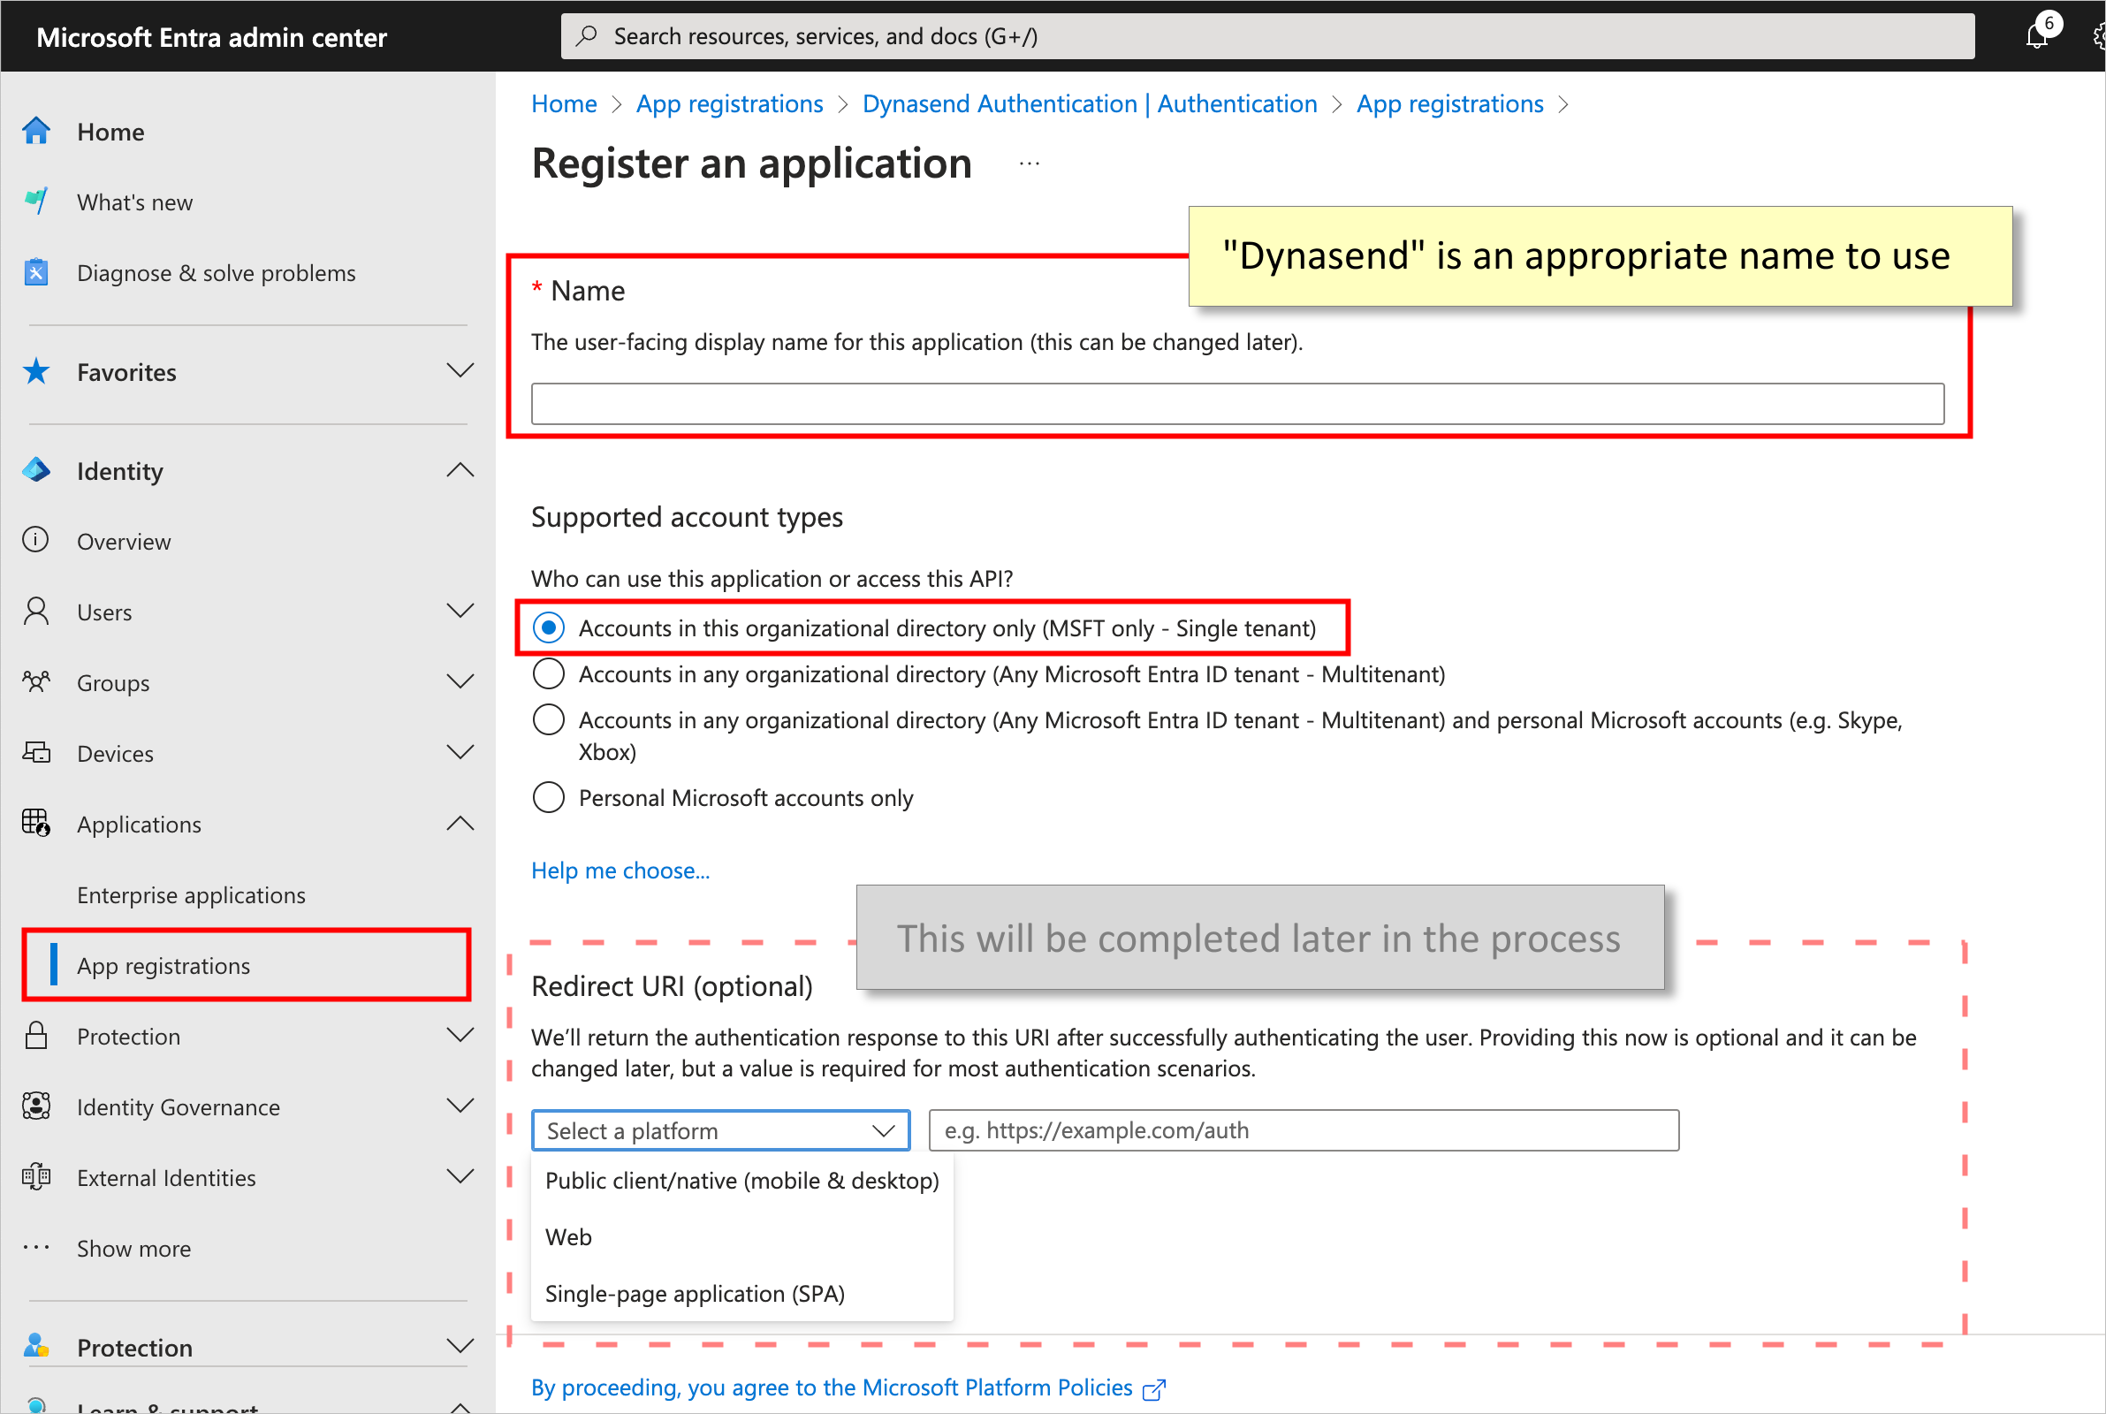Collapse the Applications section chevron
Image resolution: width=2106 pixels, height=1414 pixels.
(460, 824)
